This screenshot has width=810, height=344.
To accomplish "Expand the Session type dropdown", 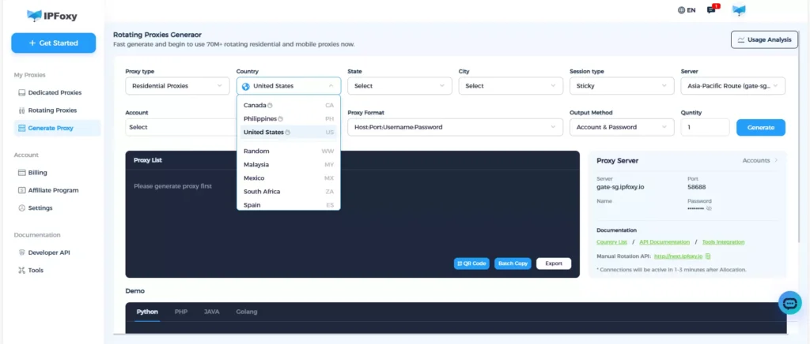I will (x=620, y=86).
